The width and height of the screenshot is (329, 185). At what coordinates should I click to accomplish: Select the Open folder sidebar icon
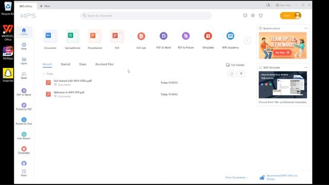click(x=24, y=61)
